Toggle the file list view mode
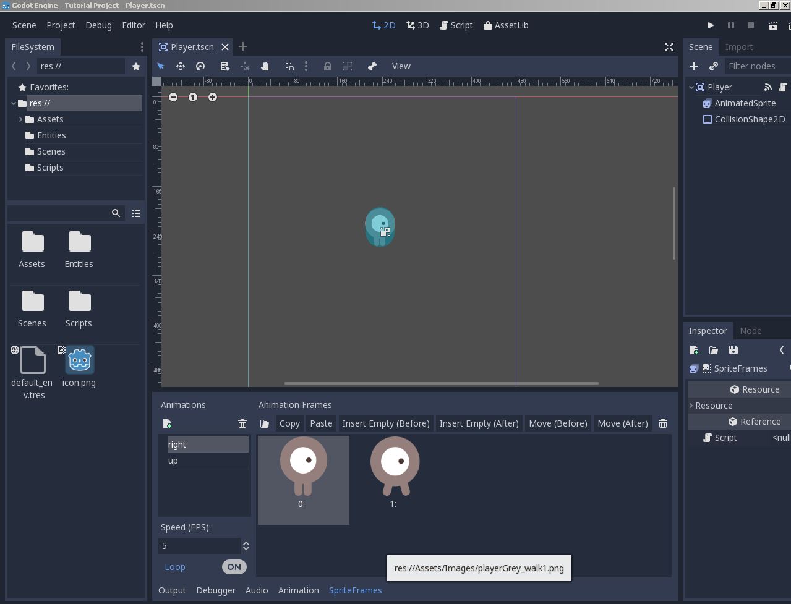Viewport: 791px width, 604px height. (x=136, y=213)
